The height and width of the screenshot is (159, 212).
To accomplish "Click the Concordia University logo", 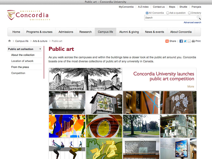I will pyautogui.click(x=28, y=15).
